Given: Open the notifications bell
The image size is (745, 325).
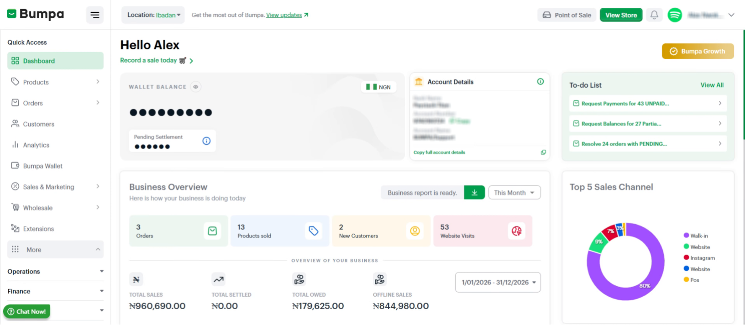Looking at the screenshot, I should click(654, 15).
